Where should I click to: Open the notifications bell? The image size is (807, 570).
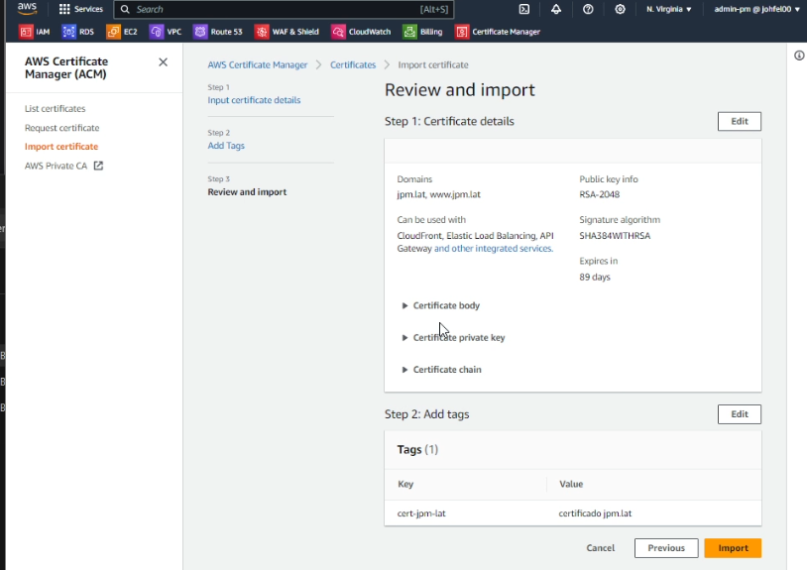(556, 9)
